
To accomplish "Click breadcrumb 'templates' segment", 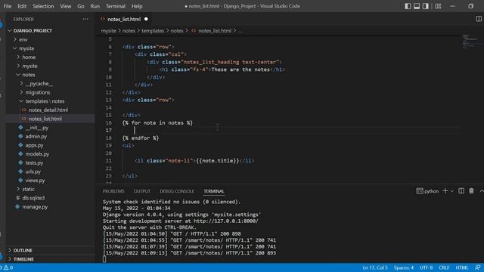I will [153, 30].
